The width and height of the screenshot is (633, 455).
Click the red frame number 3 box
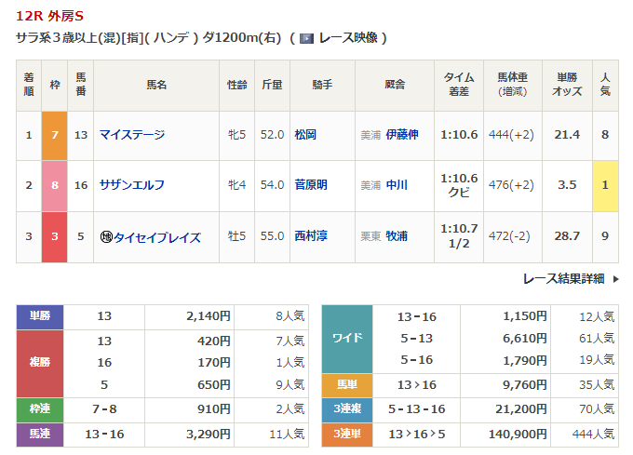[55, 237]
